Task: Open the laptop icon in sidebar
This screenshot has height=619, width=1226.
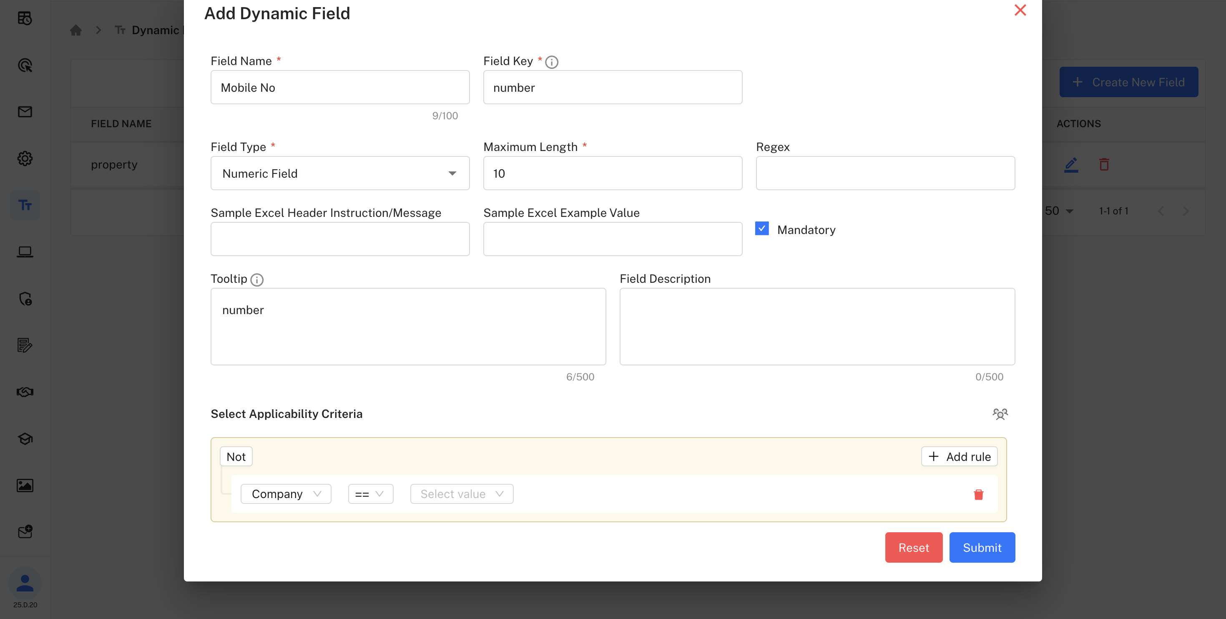Action: [25, 252]
